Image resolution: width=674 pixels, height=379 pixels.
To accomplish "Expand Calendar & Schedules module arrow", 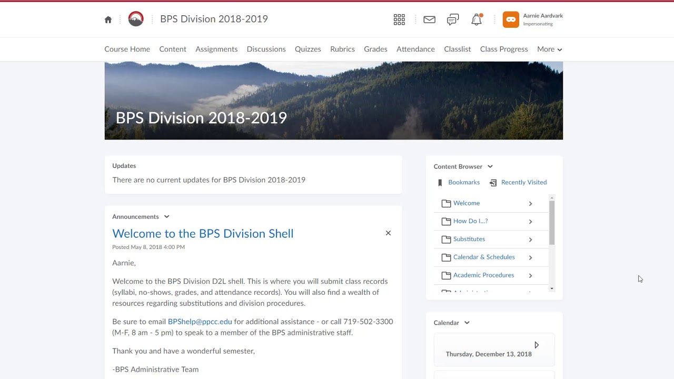I will click(x=530, y=257).
